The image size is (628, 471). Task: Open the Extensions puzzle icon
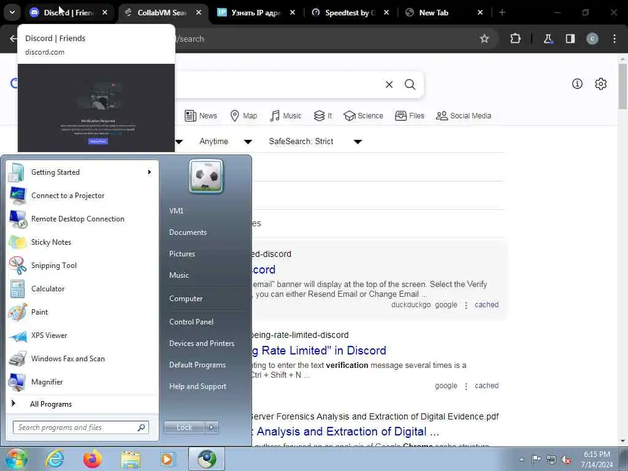[515, 39]
